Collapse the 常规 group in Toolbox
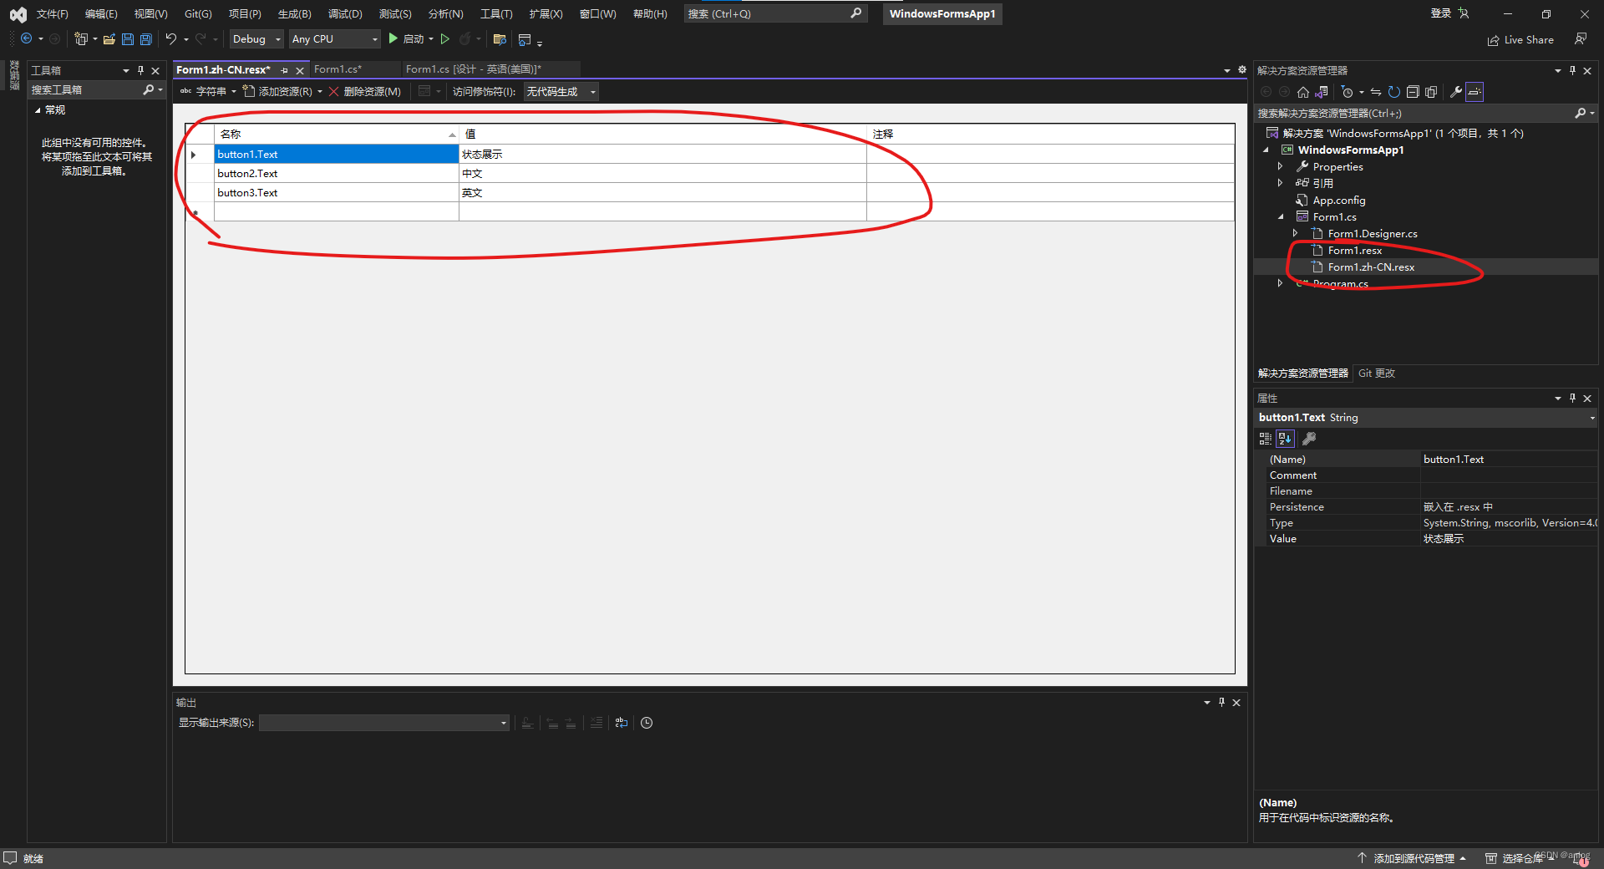The width and height of the screenshot is (1604, 869). coord(37,109)
